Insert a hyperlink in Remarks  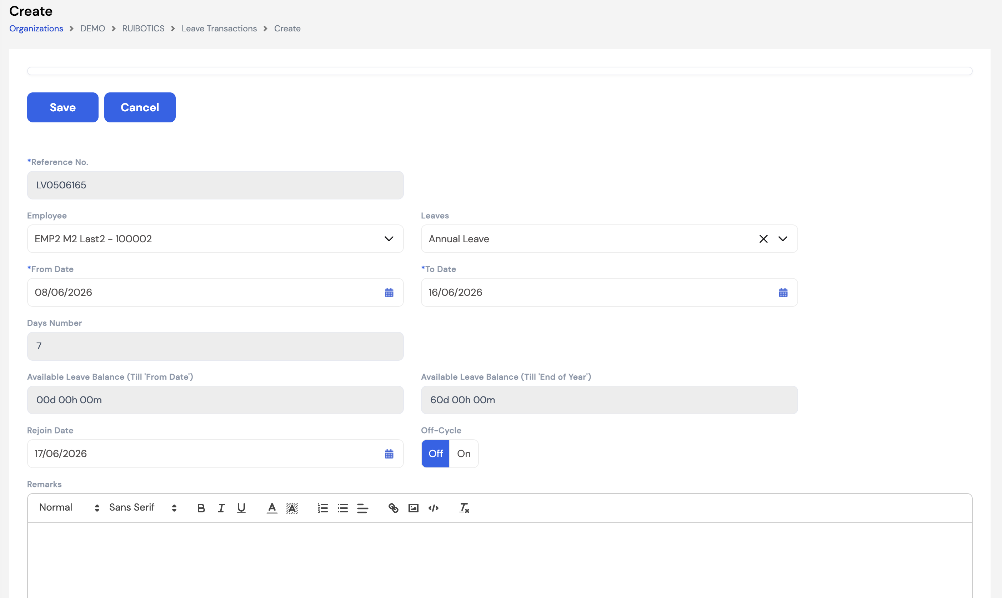[x=393, y=508]
